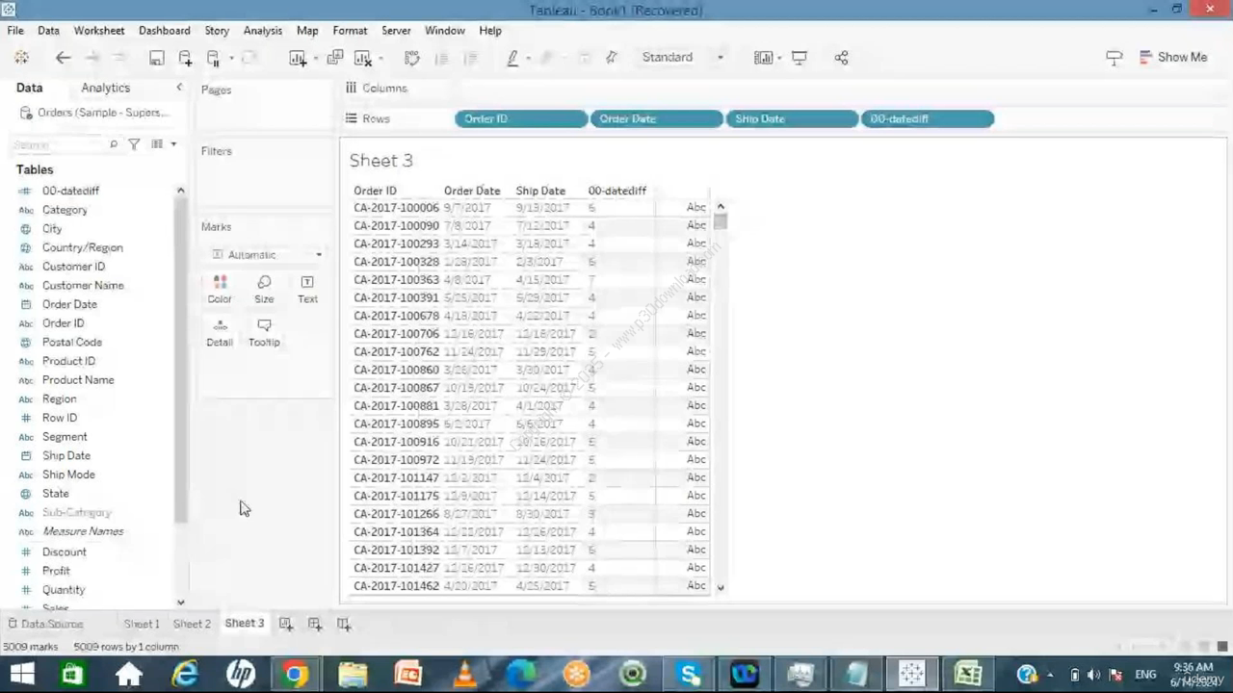Select the Customer Name field in Tables
The width and height of the screenshot is (1233, 693).
tap(83, 285)
